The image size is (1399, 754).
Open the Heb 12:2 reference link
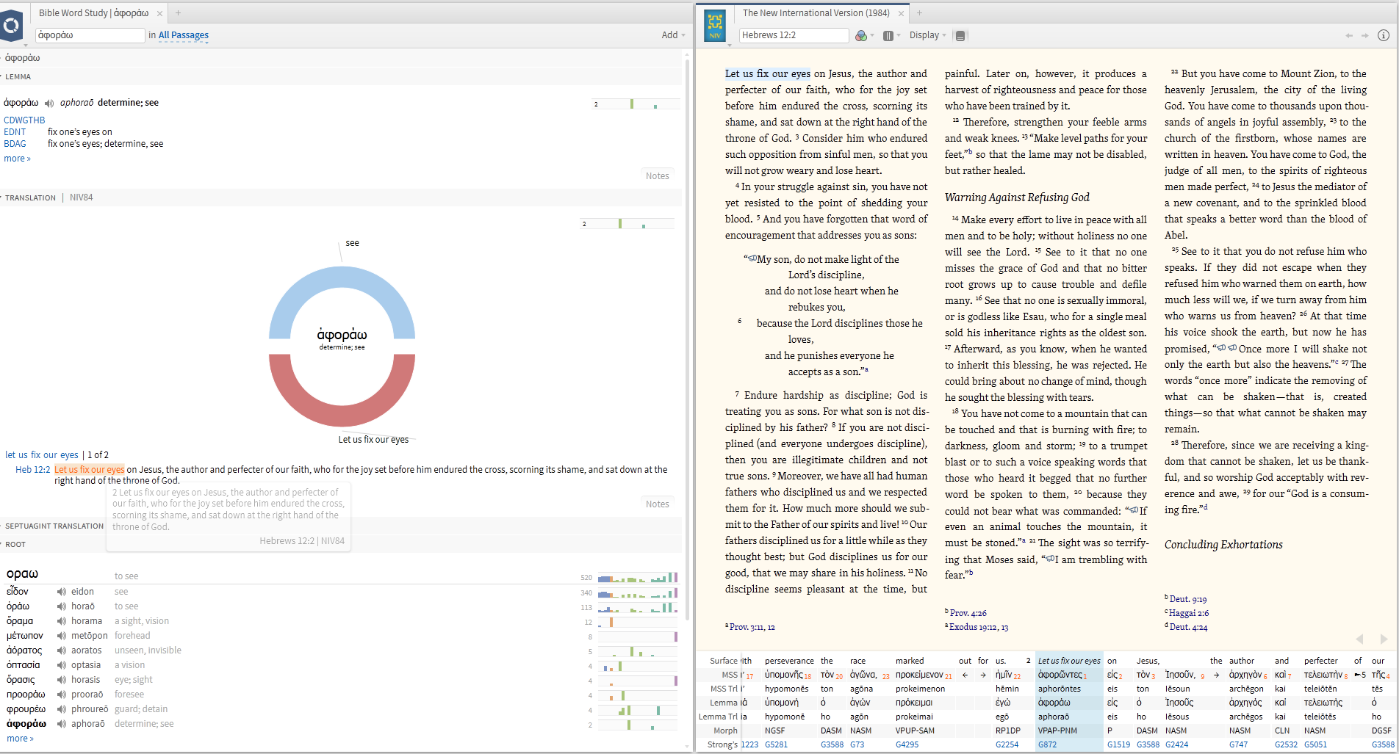pos(33,470)
